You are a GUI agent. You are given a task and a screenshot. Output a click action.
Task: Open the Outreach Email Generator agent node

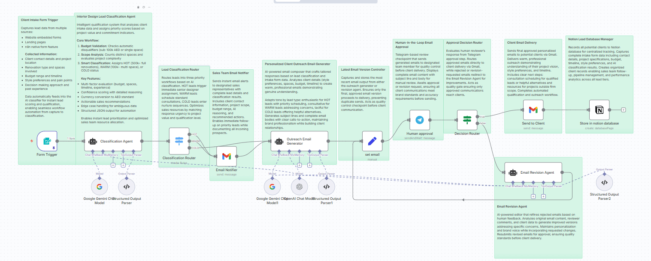coord(299,141)
